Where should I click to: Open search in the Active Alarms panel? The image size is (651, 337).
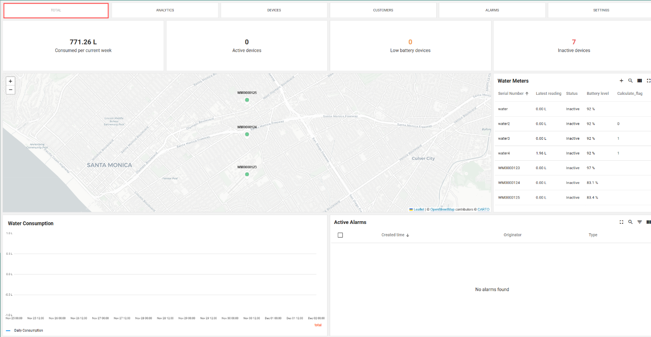(x=631, y=222)
